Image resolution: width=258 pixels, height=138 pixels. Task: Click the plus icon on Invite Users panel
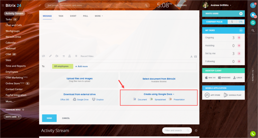241,14
